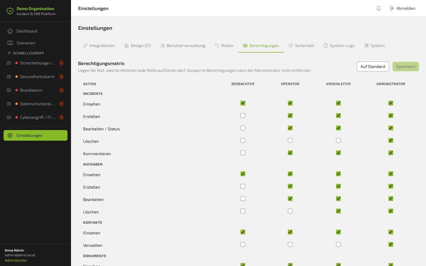Click the link icon of Integrationen tab
The height and width of the screenshot is (266, 426).
point(85,46)
